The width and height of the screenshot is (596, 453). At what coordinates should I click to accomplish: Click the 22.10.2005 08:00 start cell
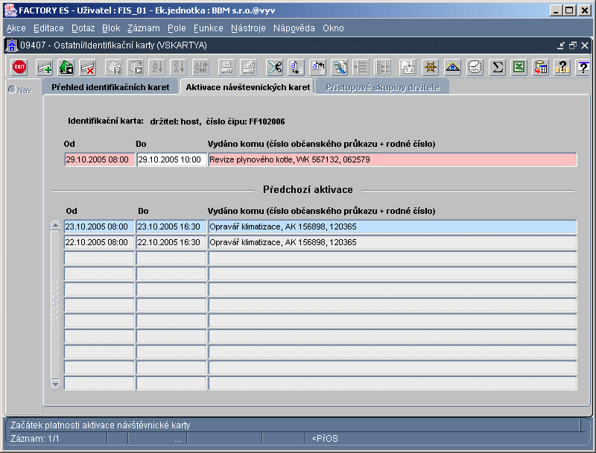tap(99, 242)
